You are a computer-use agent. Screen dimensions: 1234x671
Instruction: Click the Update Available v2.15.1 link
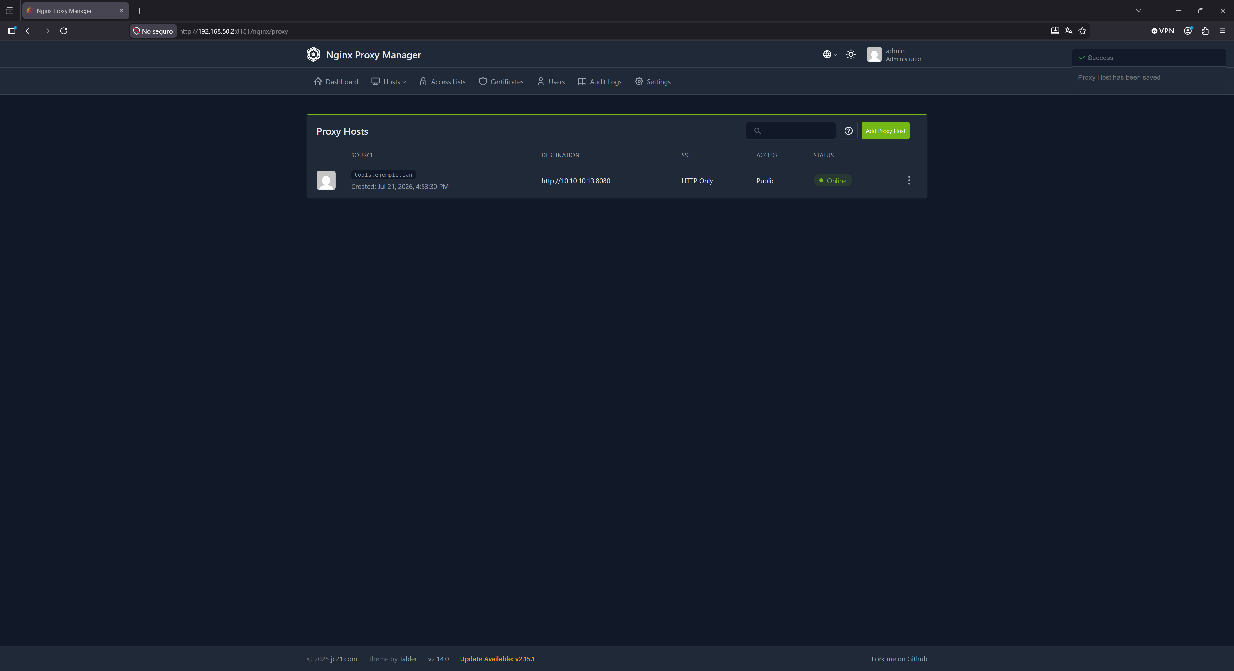(x=497, y=659)
